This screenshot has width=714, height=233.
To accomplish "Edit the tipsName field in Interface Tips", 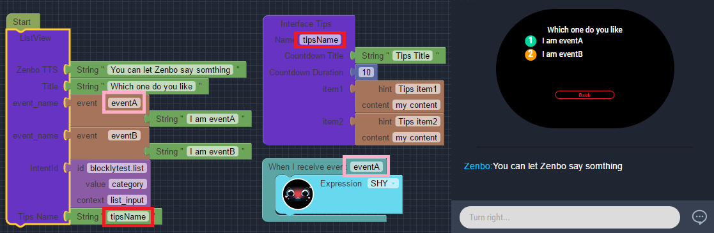I will click(321, 40).
